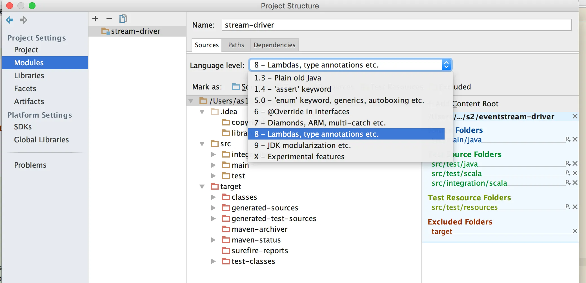Select 7 – Diamonds, ARM, multi-catch option
This screenshot has height=283, width=586.
tap(320, 123)
